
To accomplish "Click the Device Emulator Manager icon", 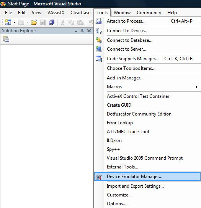I will (99, 177).
